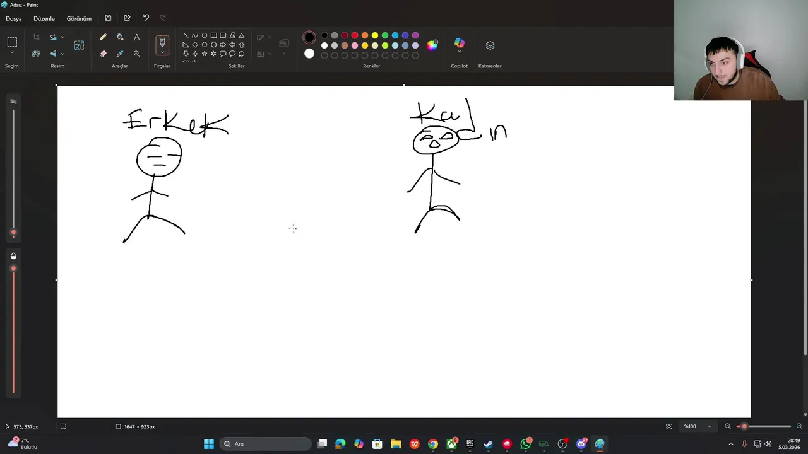Click the Undo arrow
Image resolution: width=808 pixels, height=454 pixels.
pyautogui.click(x=146, y=18)
